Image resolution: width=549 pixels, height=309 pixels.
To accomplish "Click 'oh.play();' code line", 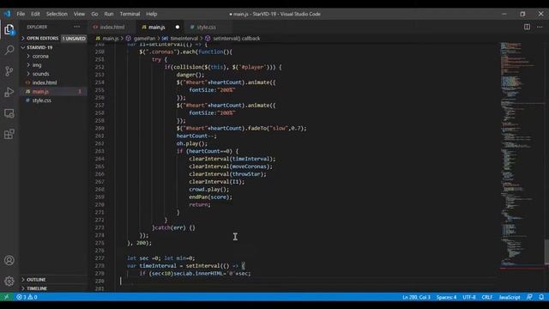I will pos(192,143).
